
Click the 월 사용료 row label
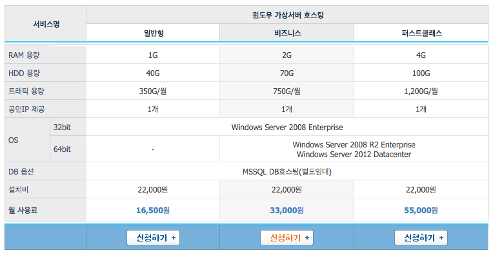tap(23, 210)
